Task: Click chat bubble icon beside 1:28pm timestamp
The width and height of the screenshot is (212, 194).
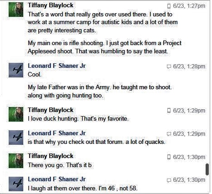Action: click(x=169, y=66)
